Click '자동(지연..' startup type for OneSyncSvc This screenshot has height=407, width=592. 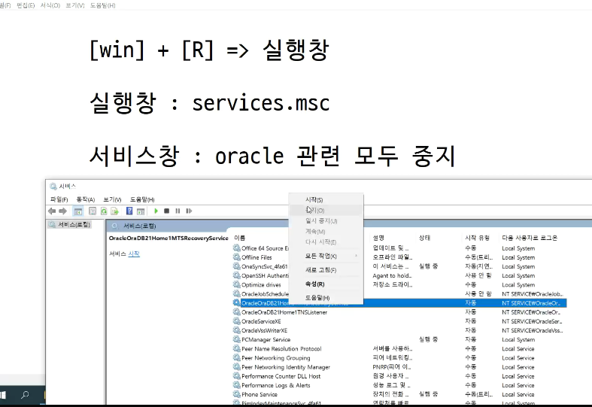point(478,266)
